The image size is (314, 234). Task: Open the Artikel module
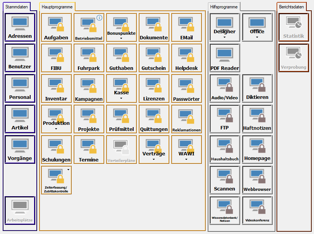click(x=20, y=119)
